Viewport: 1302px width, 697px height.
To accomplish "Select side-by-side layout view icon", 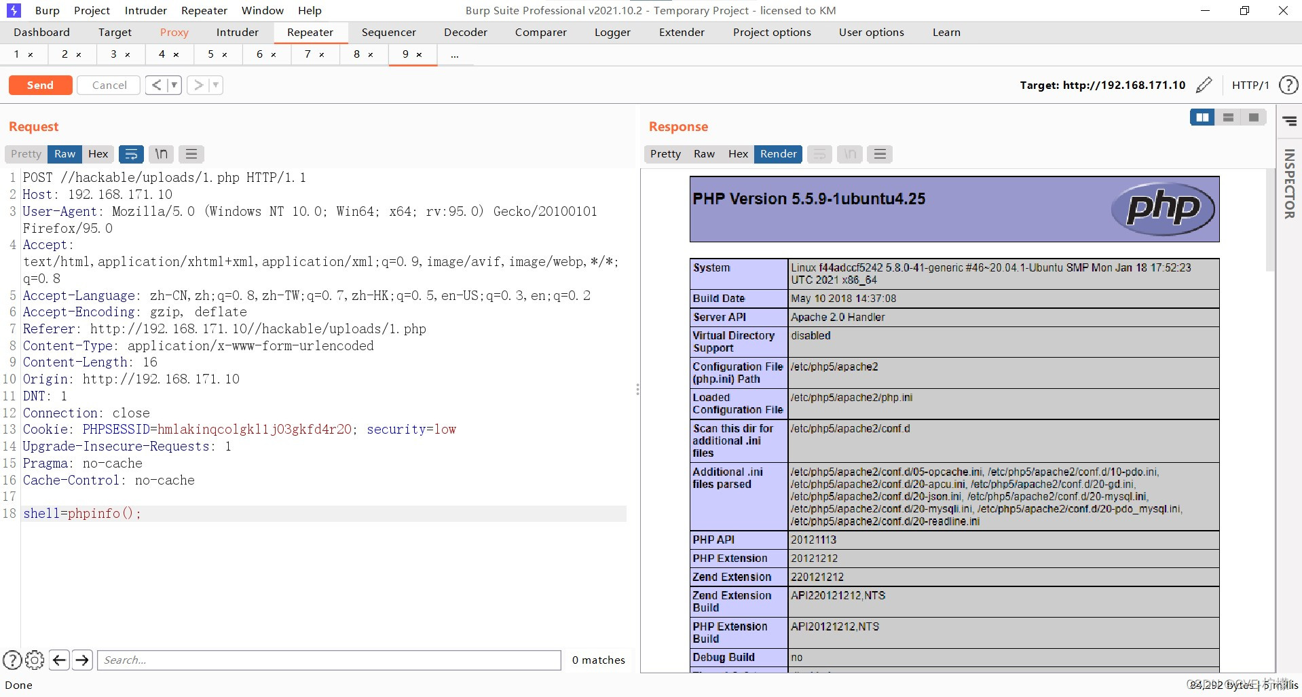I will [1202, 117].
